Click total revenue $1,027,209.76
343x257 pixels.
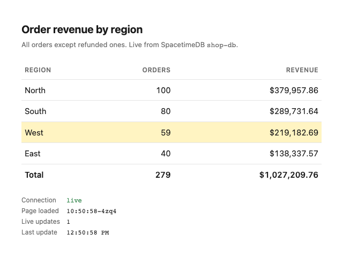click(289, 175)
